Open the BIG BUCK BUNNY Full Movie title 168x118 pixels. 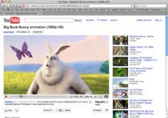pyautogui.click(x=141, y=102)
